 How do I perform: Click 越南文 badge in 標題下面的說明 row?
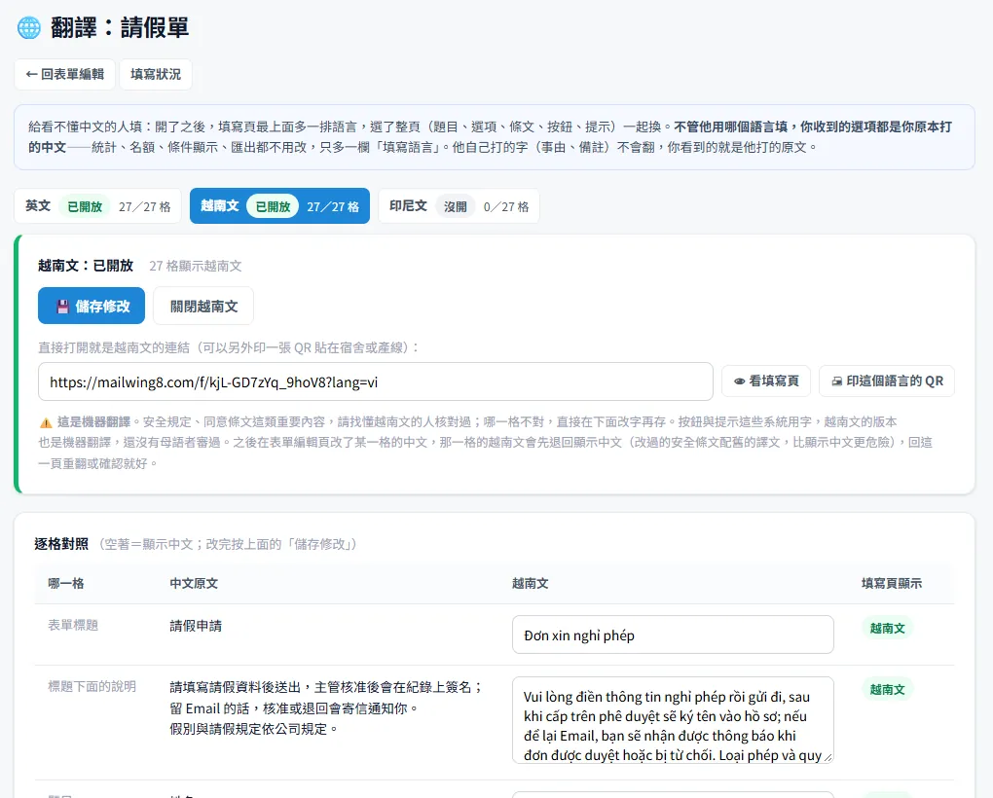coord(887,690)
